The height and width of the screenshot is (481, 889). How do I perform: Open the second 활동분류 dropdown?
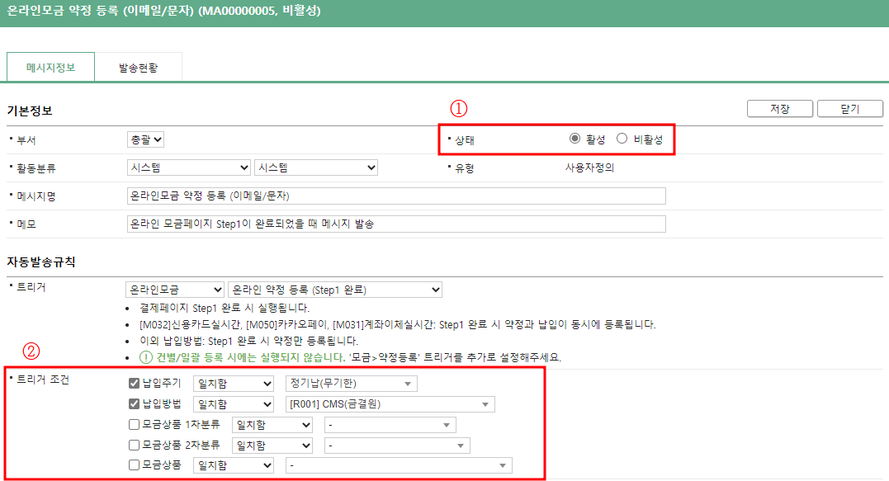[x=316, y=167]
